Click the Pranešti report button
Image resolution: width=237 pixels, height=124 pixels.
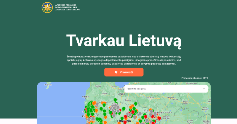[x=124, y=72]
